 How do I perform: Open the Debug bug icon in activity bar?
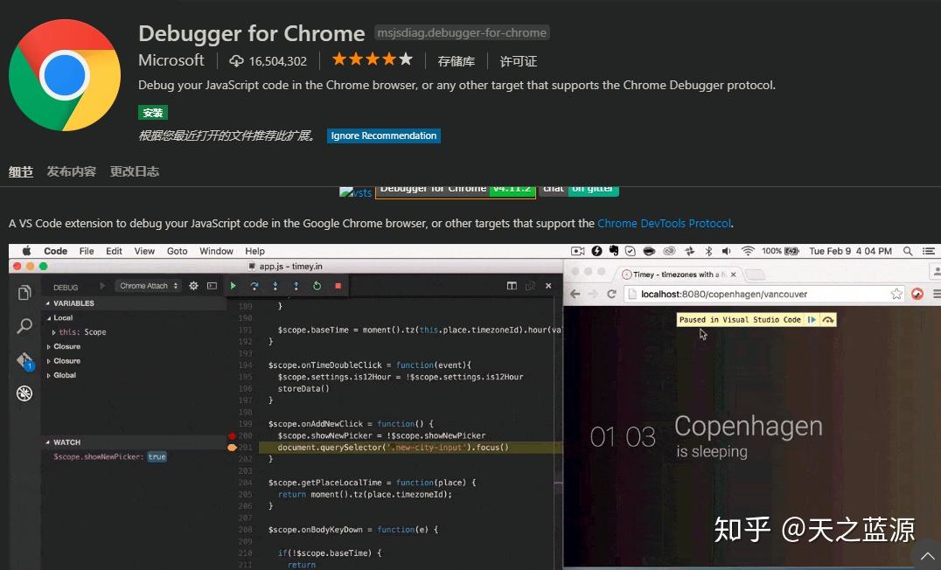coord(24,393)
